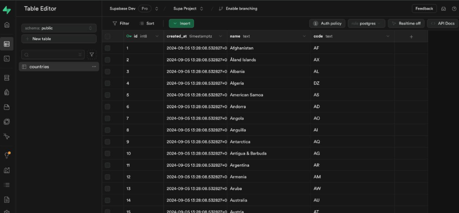Click the search tables sort chevrons icon
The height and width of the screenshot is (213, 459).
[x=80, y=55]
